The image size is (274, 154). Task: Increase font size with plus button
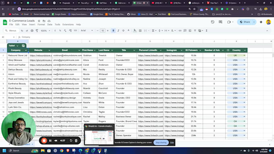coord(108,31)
